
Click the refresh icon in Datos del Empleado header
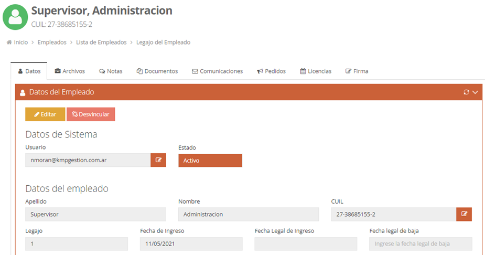point(466,92)
